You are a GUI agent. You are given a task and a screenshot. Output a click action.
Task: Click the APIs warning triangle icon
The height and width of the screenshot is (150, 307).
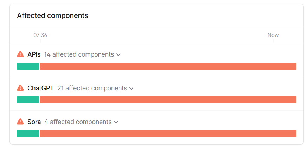pos(20,54)
